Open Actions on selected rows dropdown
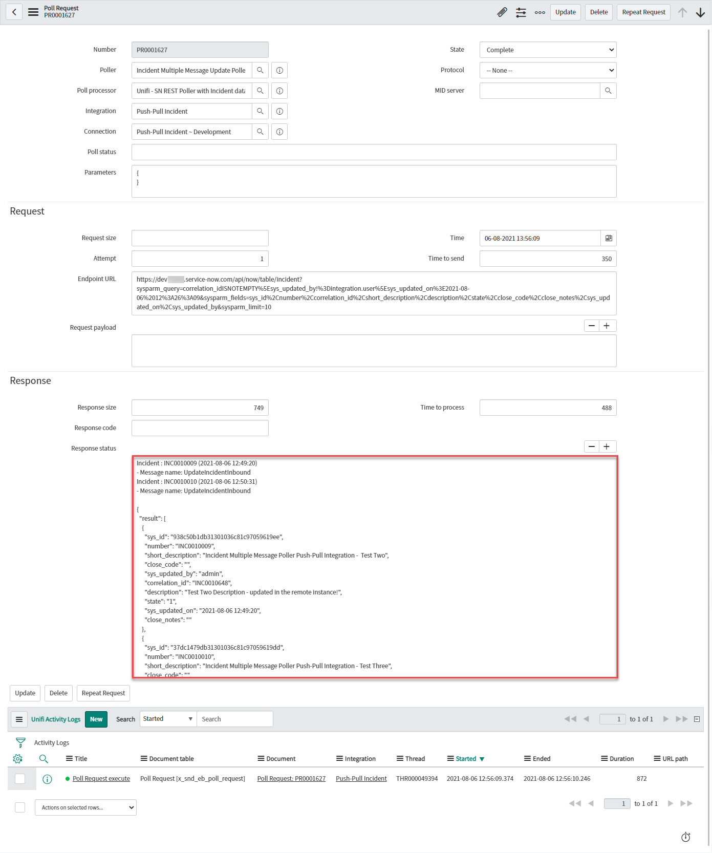Viewport: 712px width, 853px height. [x=85, y=807]
